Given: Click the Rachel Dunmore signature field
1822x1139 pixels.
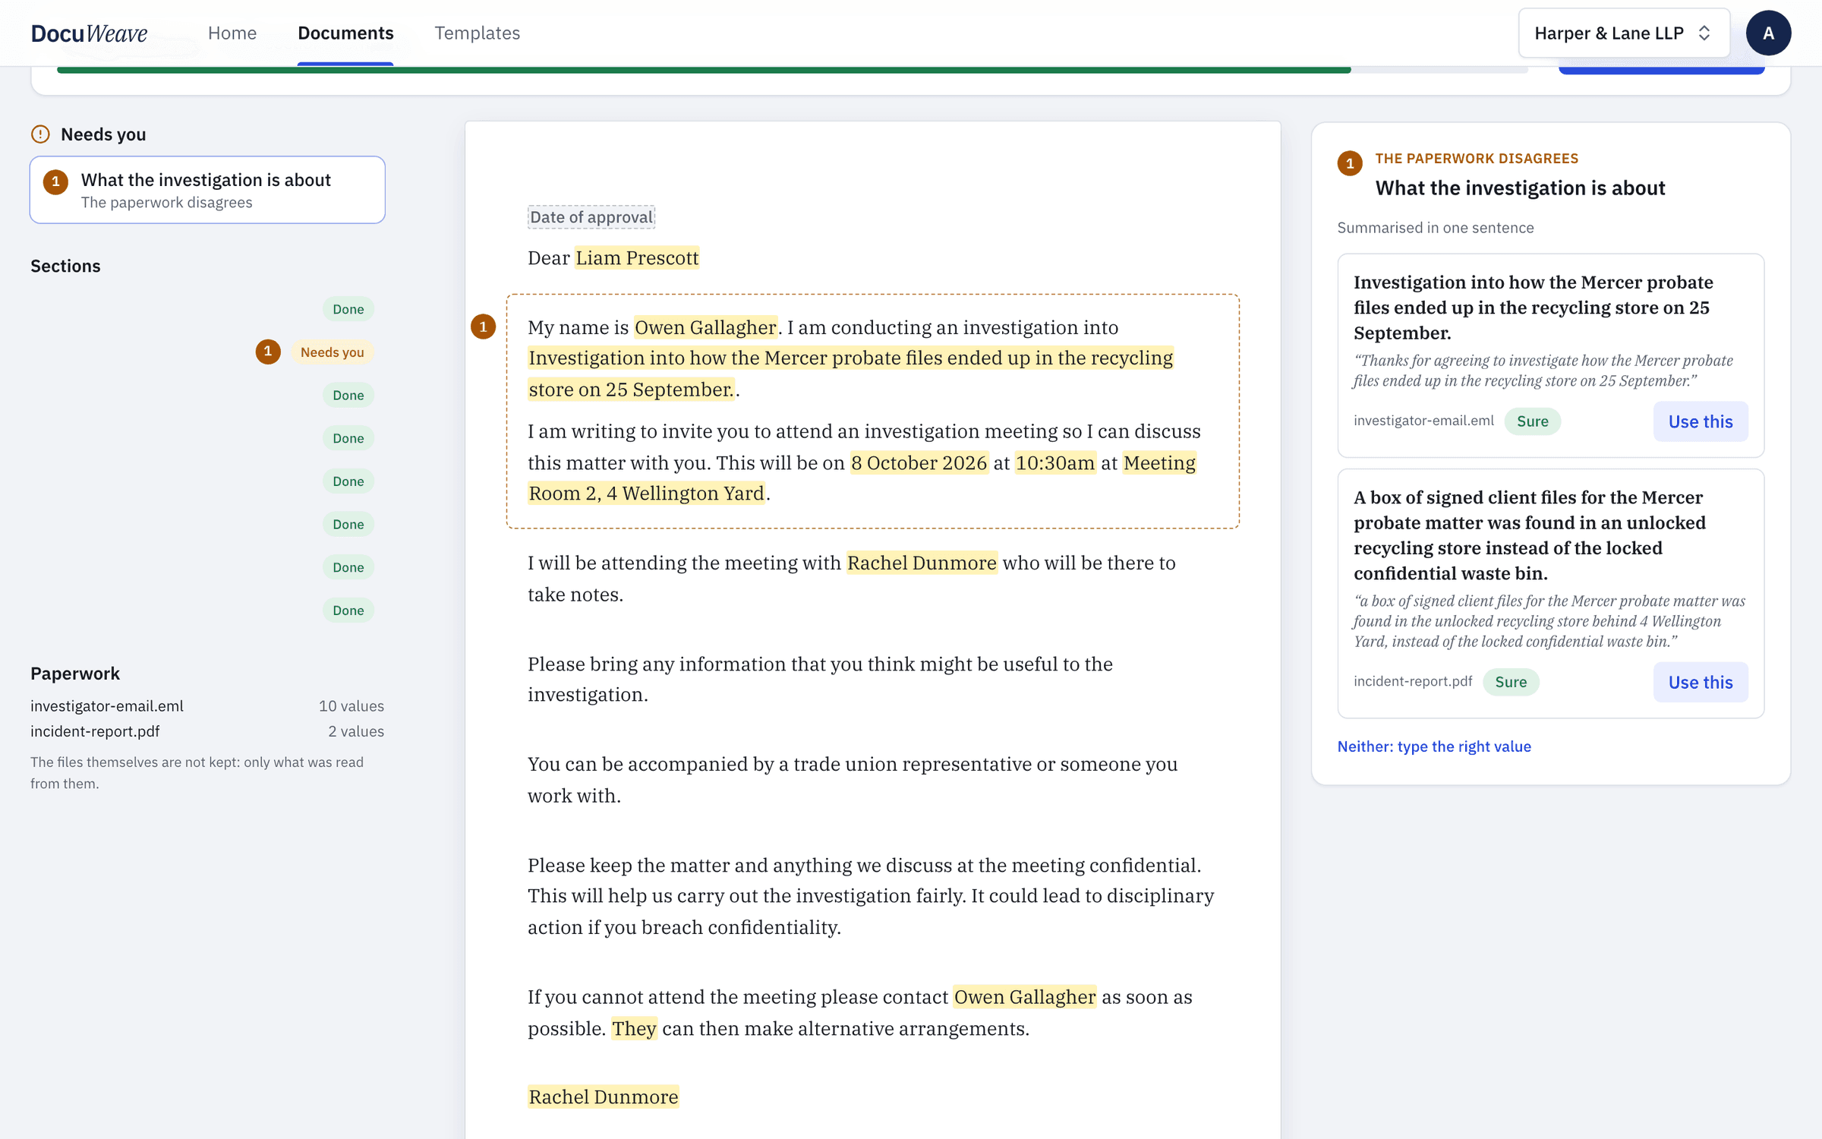Looking at the screenshot, I should click(604, 1096).
